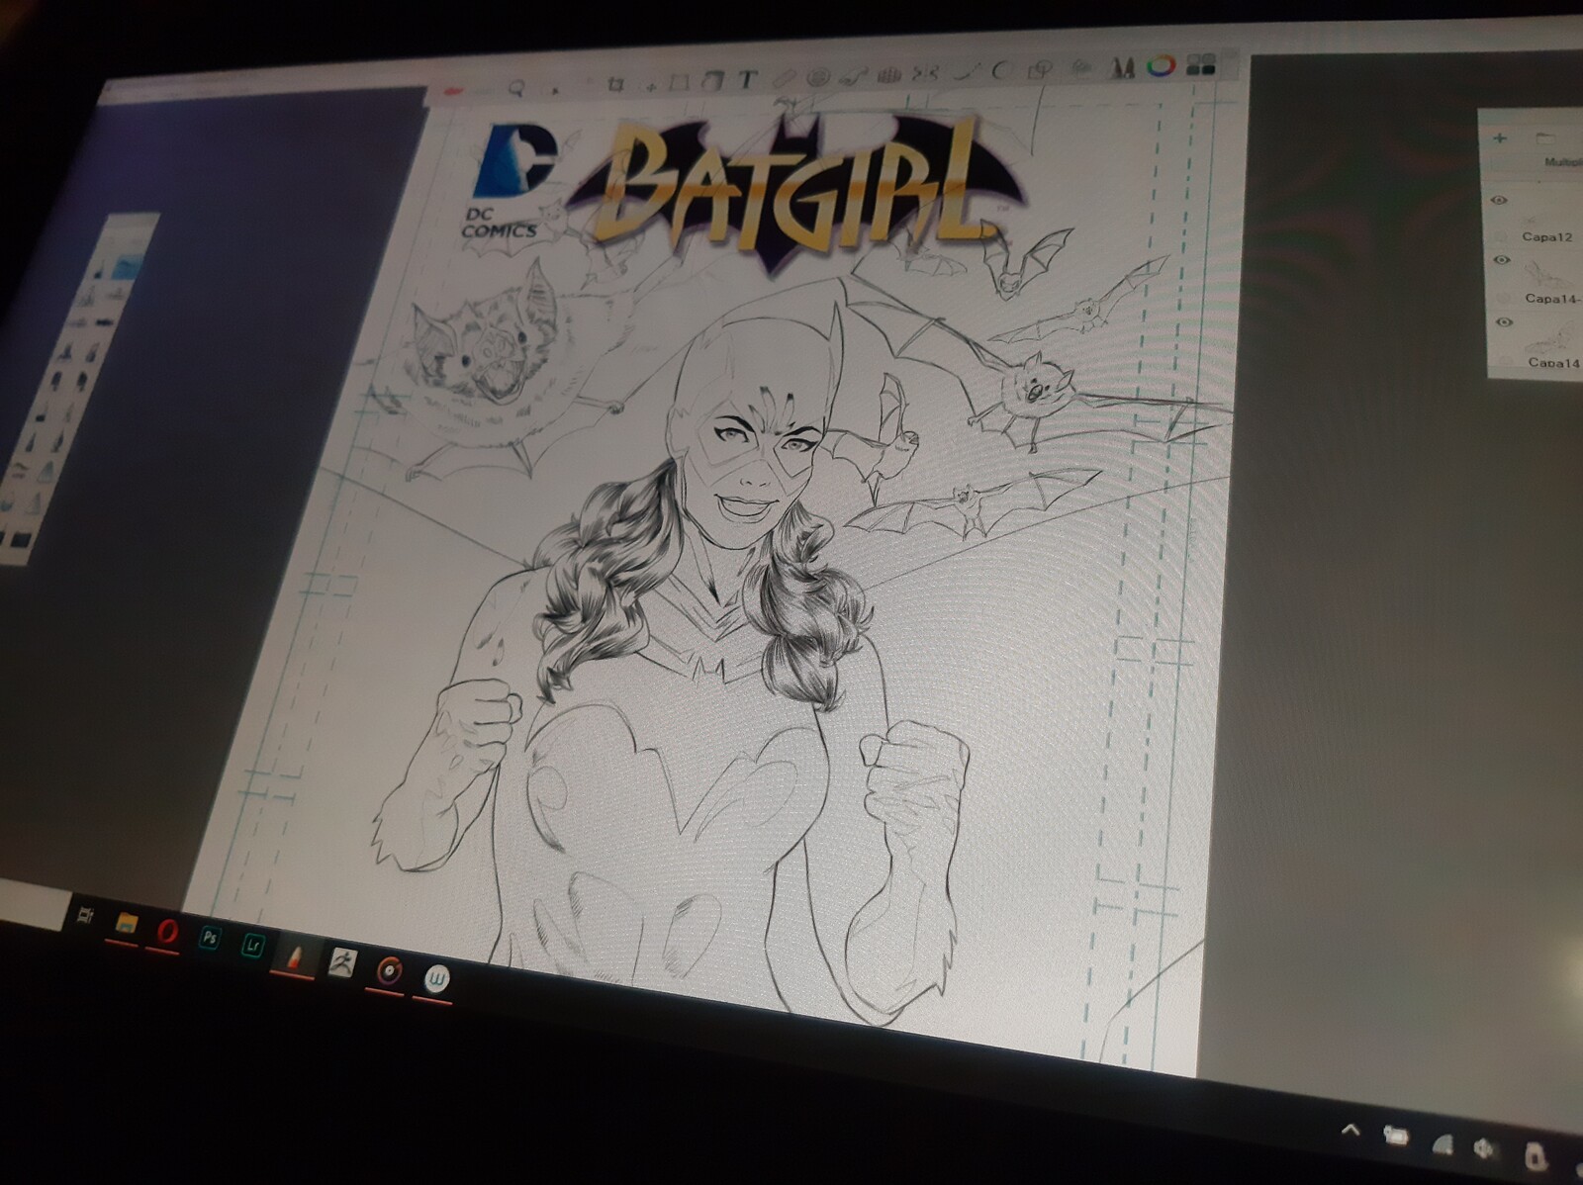
Task: Toggle the Symmetry tool
Action: [x=927, y=73]
